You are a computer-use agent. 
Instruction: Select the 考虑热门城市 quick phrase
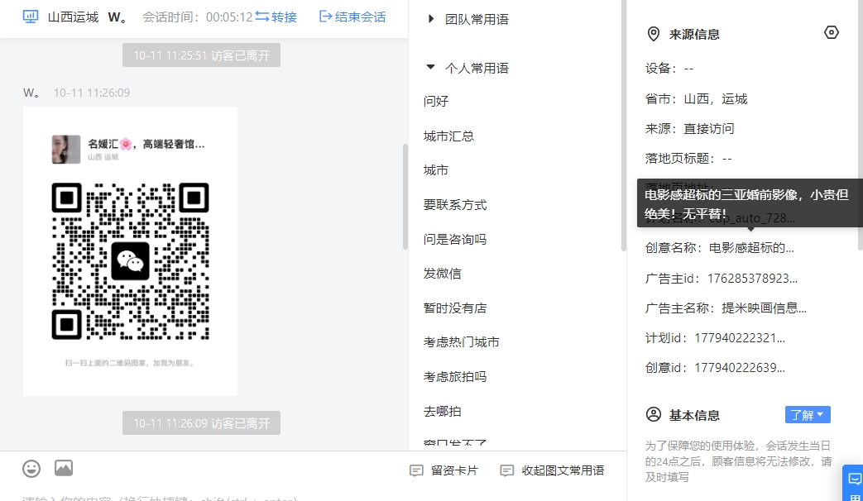click(x=461, y=342)
